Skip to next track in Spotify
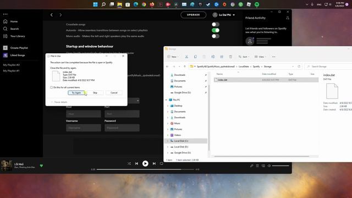This screenshot has height=198, width=352. coord(154,164)
